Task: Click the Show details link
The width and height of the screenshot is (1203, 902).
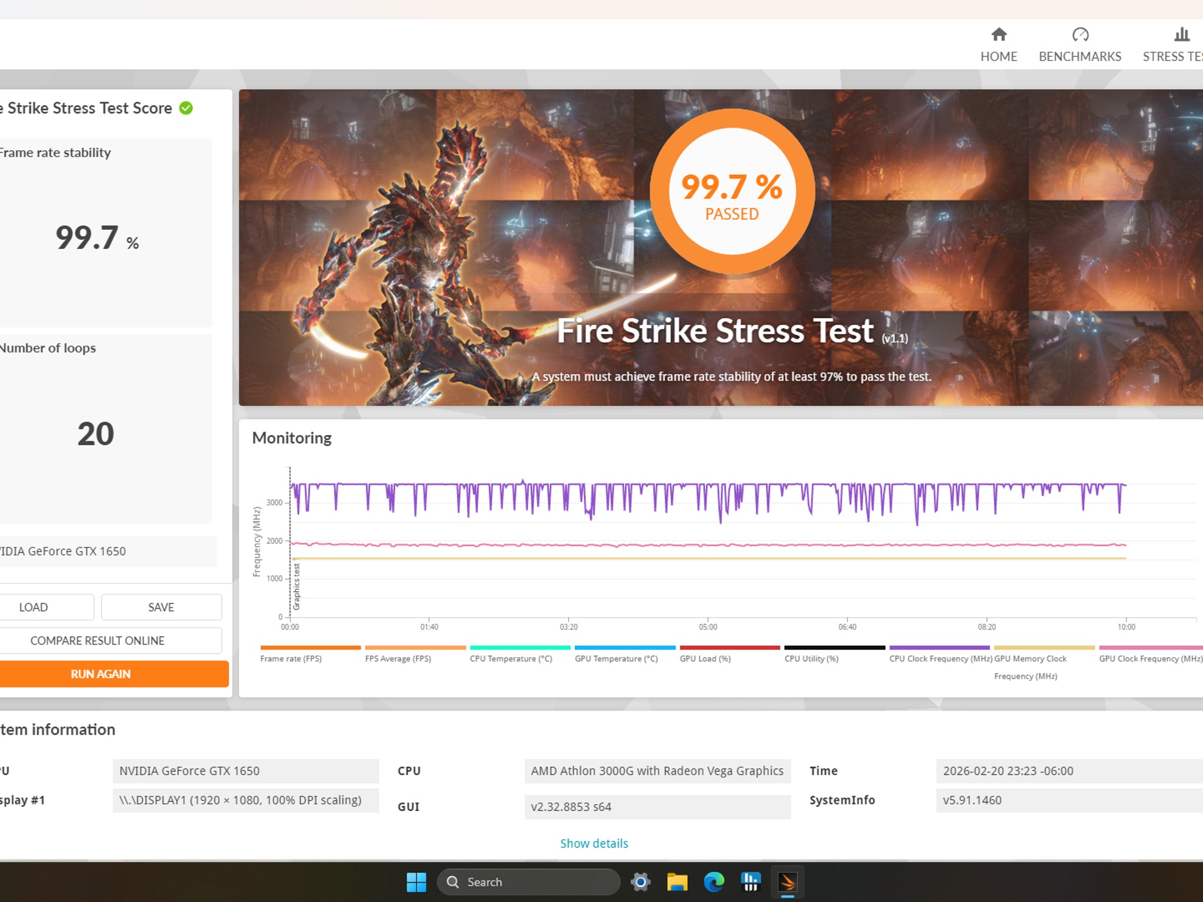Action: 594,843
